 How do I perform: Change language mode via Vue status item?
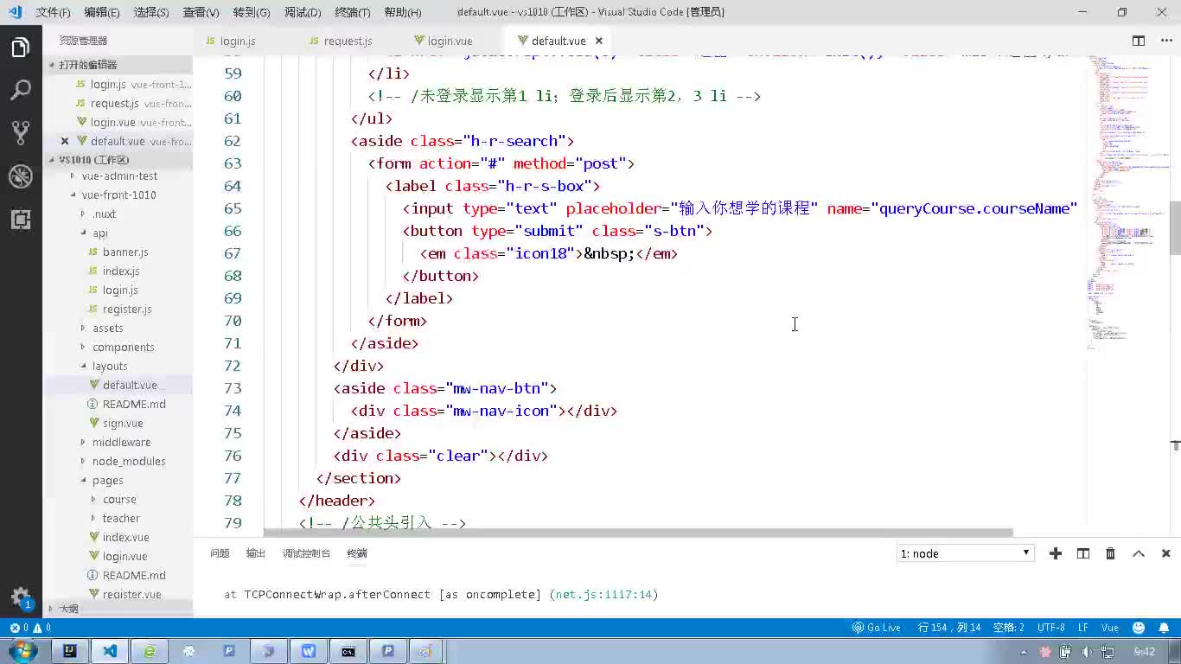pos(1109,628)
